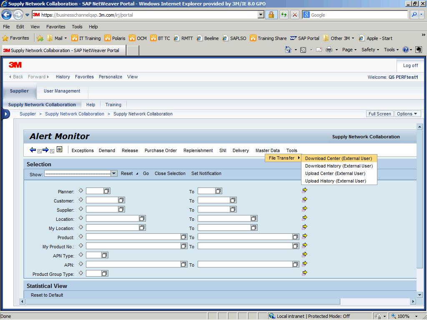427x320 pixels.
Task: Click yellow multiple-selection arrow for Product row
Action: (x=304, y=236)
